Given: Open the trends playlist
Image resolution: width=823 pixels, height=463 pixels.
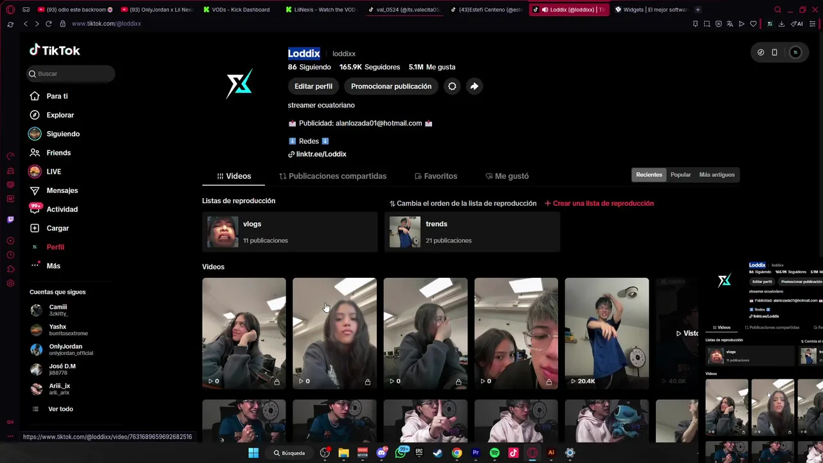Looking at the screenshot, I should [x=472, y=232].
